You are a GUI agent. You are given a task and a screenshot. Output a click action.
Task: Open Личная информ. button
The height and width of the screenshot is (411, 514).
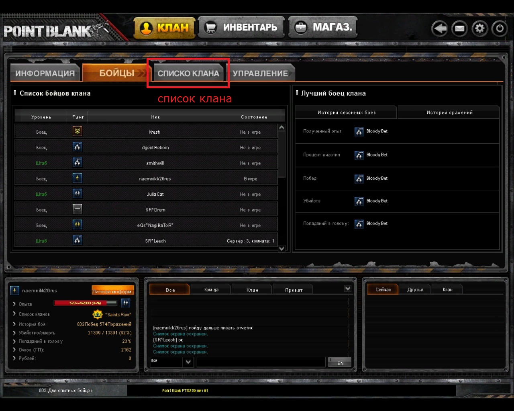coord(112,291)
